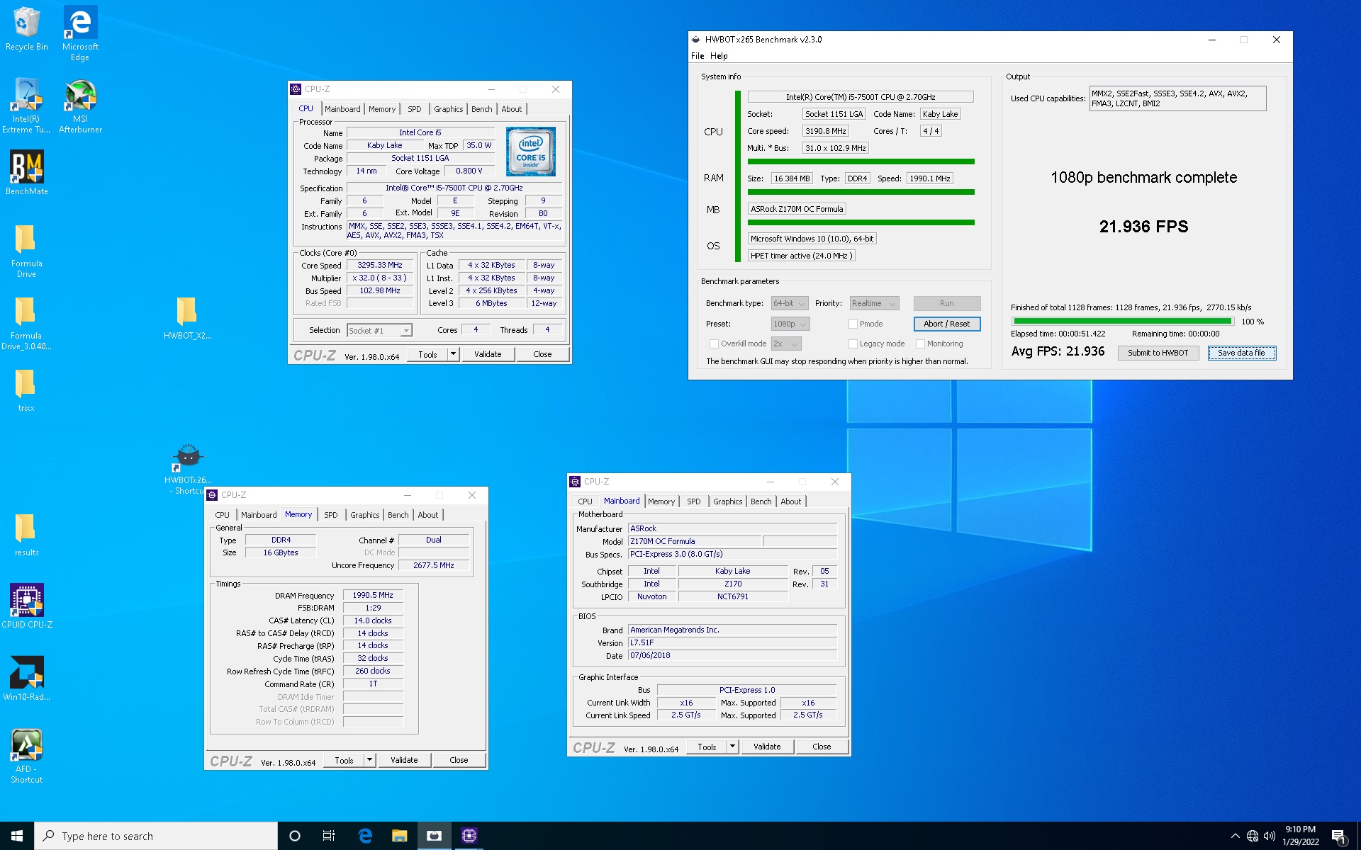Open Cortana circle on taskbar
Screen dimensions: 1361x850
click(x=295, y=836)
